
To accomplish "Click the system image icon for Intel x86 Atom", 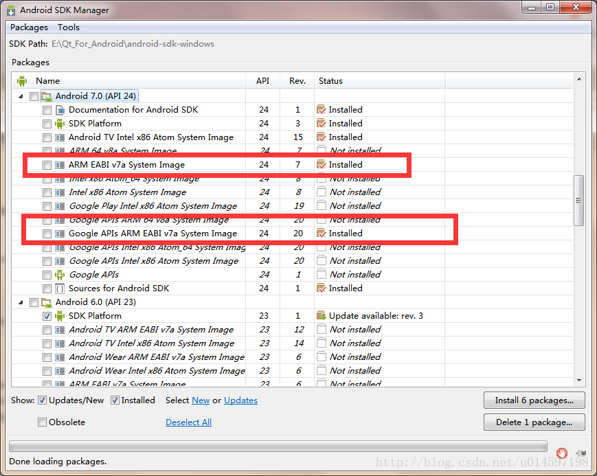I will (x=59, y=192).
